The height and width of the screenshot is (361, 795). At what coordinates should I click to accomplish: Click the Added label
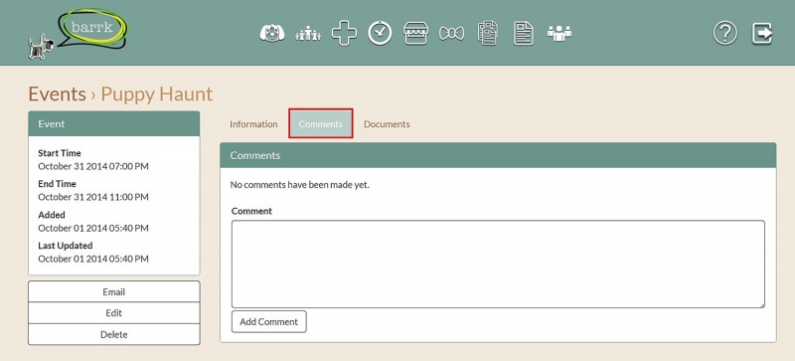coord(52,215)
